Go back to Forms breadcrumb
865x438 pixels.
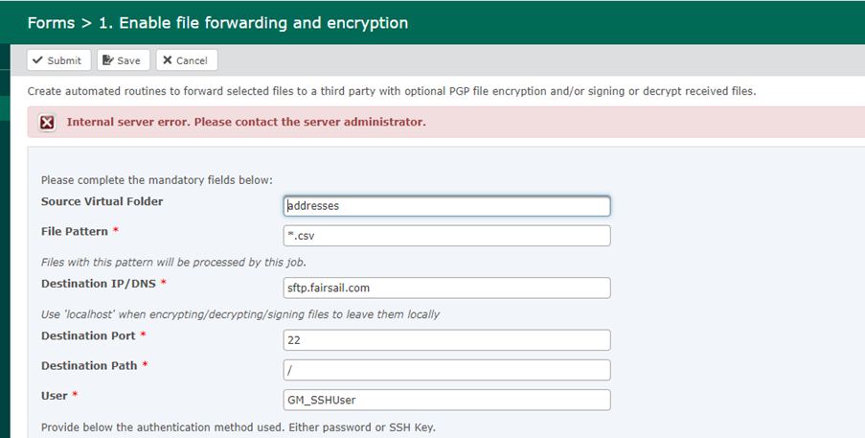pos(51,23)
